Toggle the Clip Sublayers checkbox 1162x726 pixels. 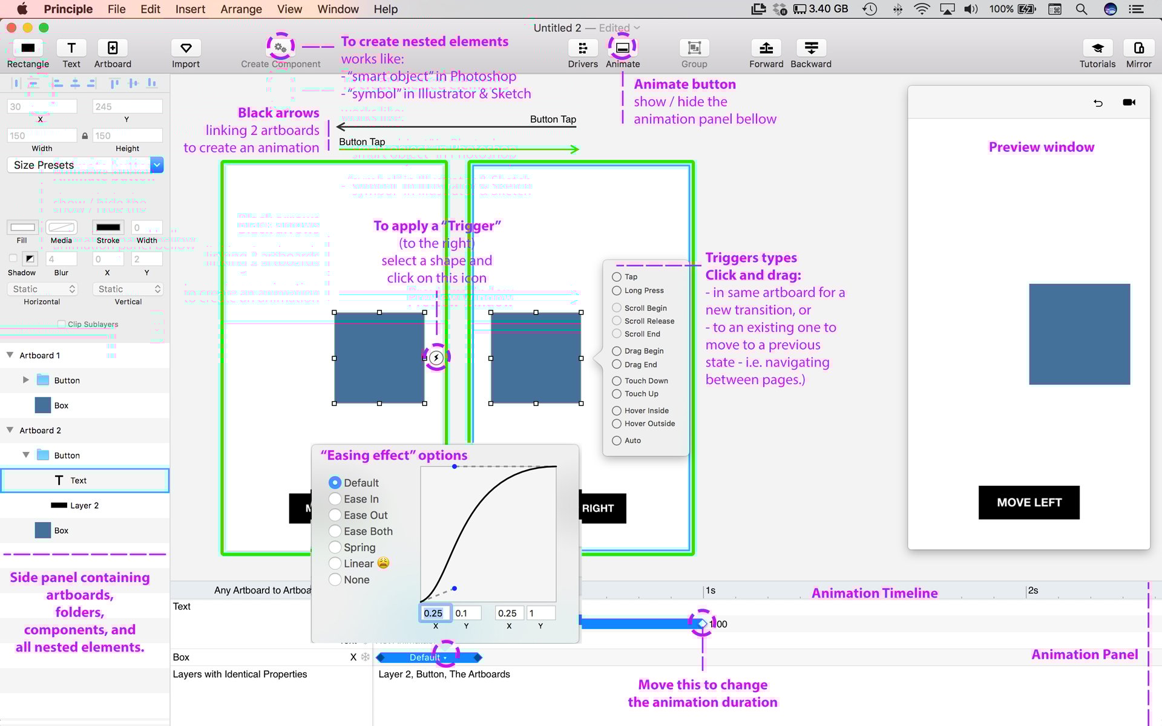(61, 324)
